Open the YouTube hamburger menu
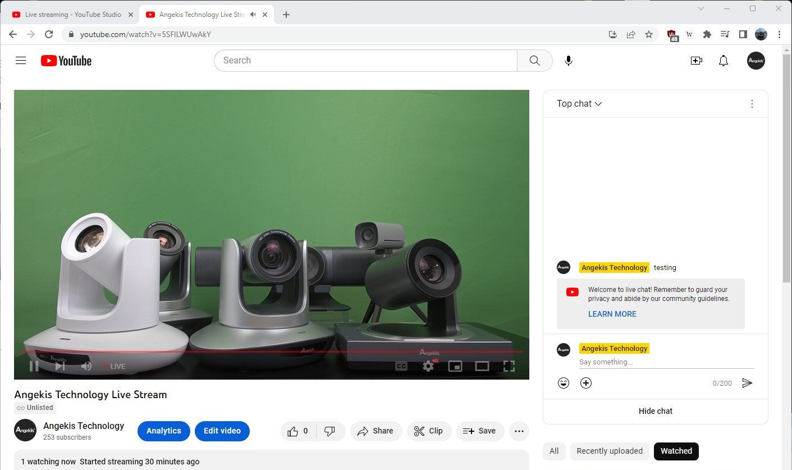Screen dimensions: 792x470 coord(21,60)
